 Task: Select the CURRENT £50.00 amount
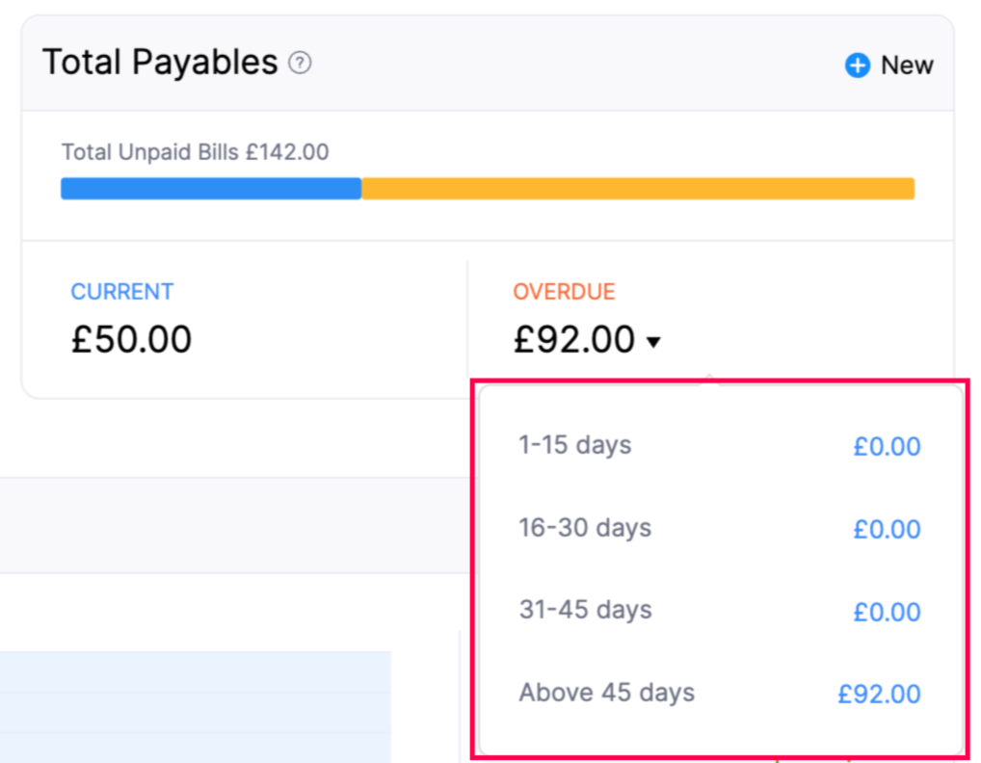(x=131, y=339)
